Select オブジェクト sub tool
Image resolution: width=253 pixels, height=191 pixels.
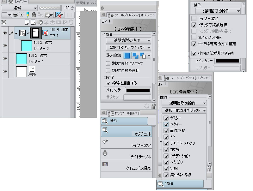click(x=126, y=132)
